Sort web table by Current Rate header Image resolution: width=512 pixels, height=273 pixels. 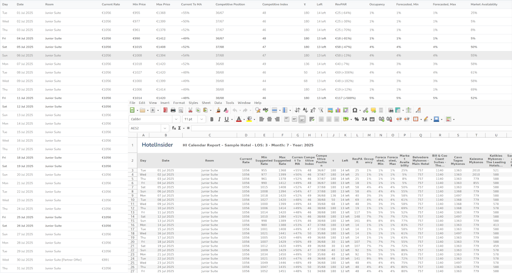111,4
